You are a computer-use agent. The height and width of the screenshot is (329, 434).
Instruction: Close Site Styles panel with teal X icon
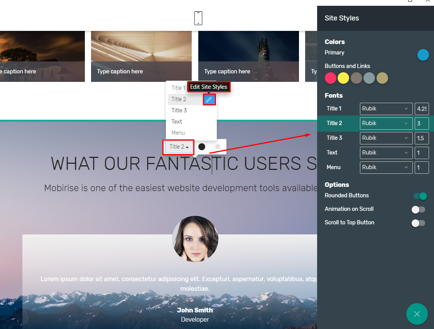pyautogui.click(x=417, y=314)
